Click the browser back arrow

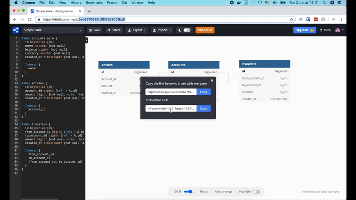tap(15, 20)
